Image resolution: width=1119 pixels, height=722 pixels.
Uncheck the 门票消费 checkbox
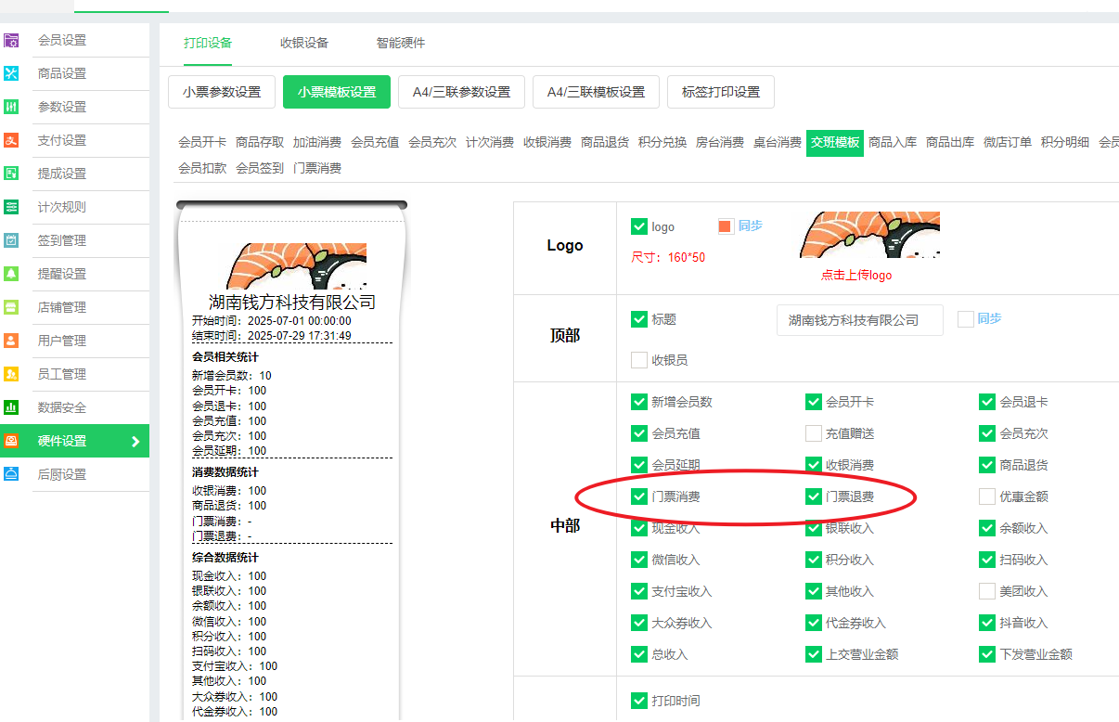point(638,496)
